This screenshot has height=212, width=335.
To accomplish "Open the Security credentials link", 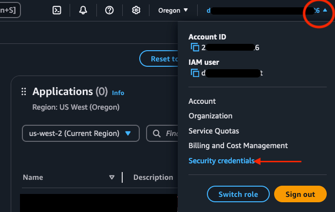I will click(222, 161).
